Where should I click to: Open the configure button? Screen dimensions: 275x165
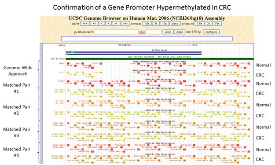pyautogui.click(x=211, y=32)
